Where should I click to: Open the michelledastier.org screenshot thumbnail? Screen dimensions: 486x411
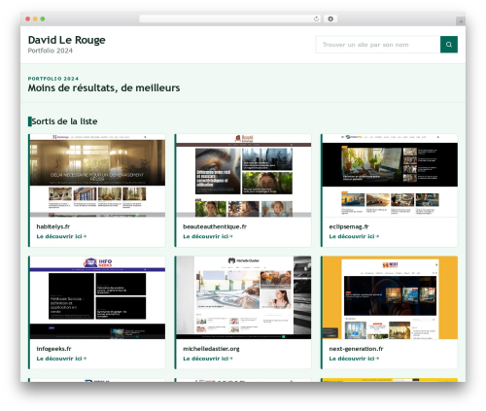pos(243,297)
